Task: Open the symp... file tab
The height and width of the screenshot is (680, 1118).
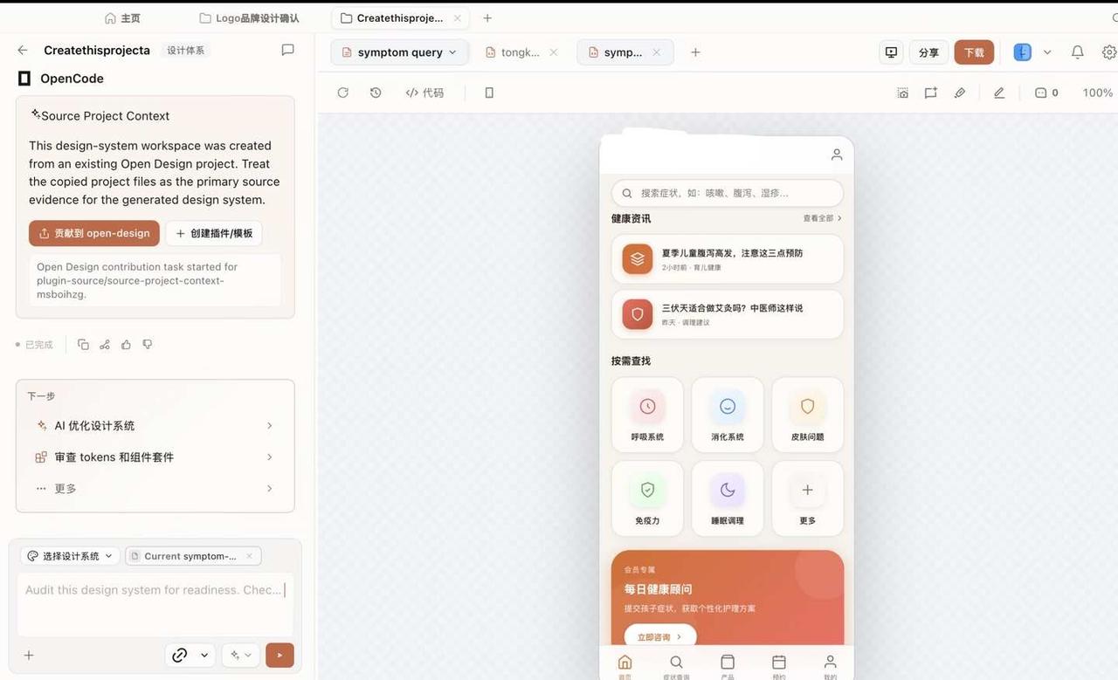Action: click(624, 52)
